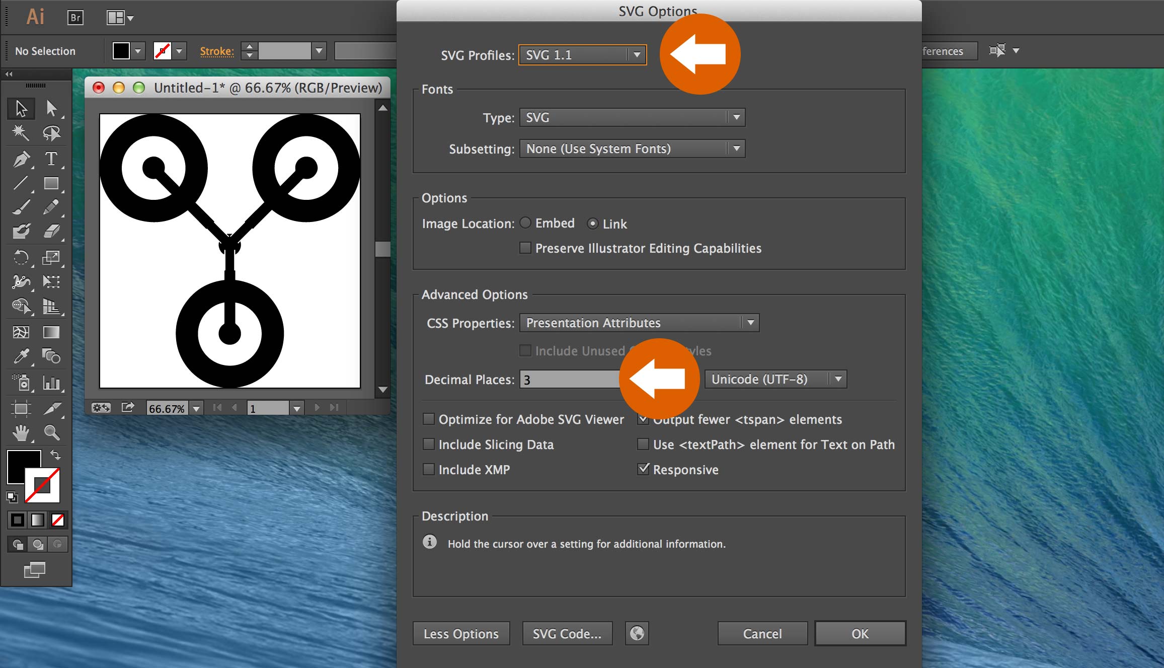Select the Gradient tool
This screenshot has height=668, width=1164.
pyautogui.click(x=51, y=332)
